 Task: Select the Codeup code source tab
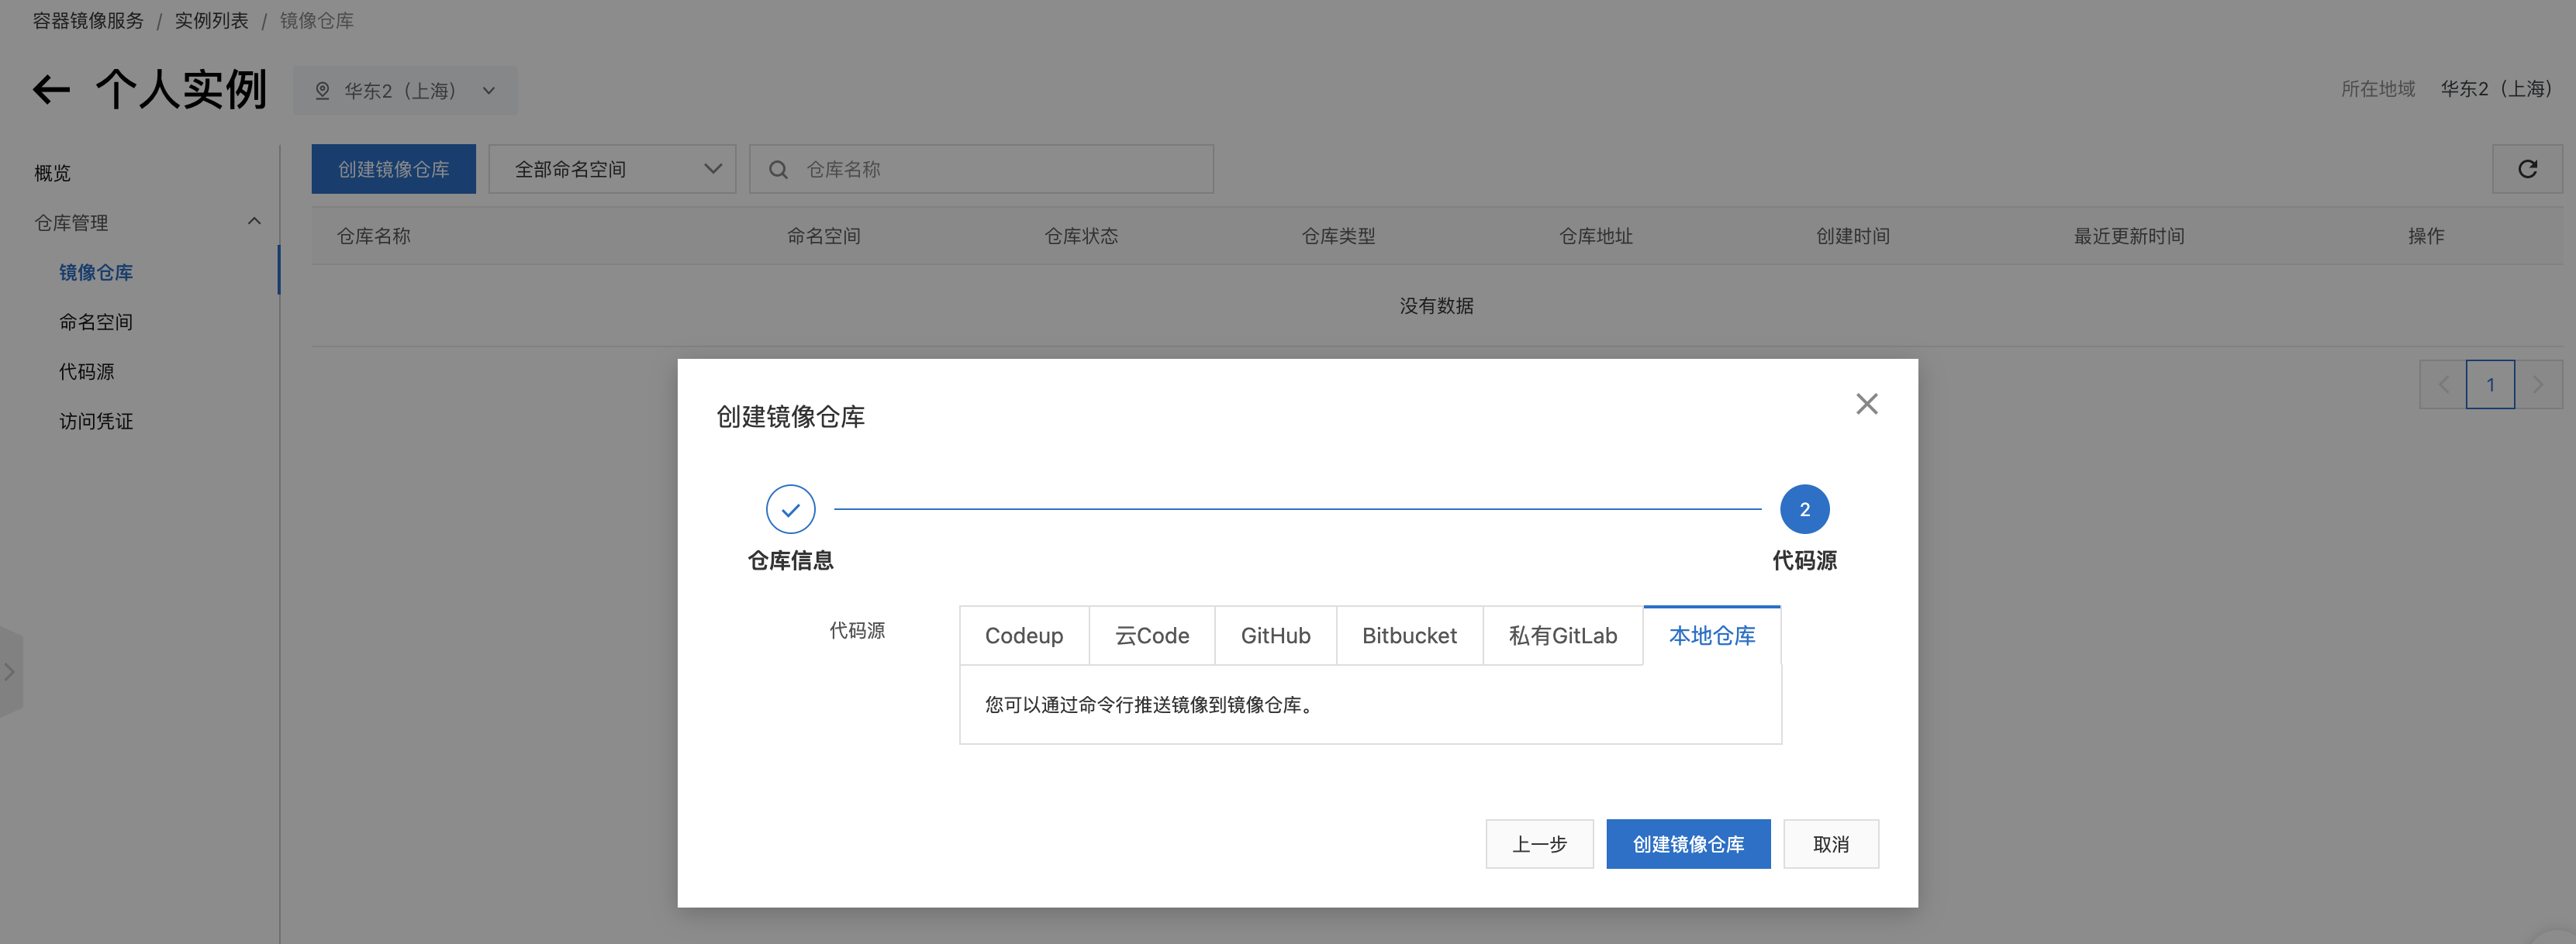coord(1023,636)
